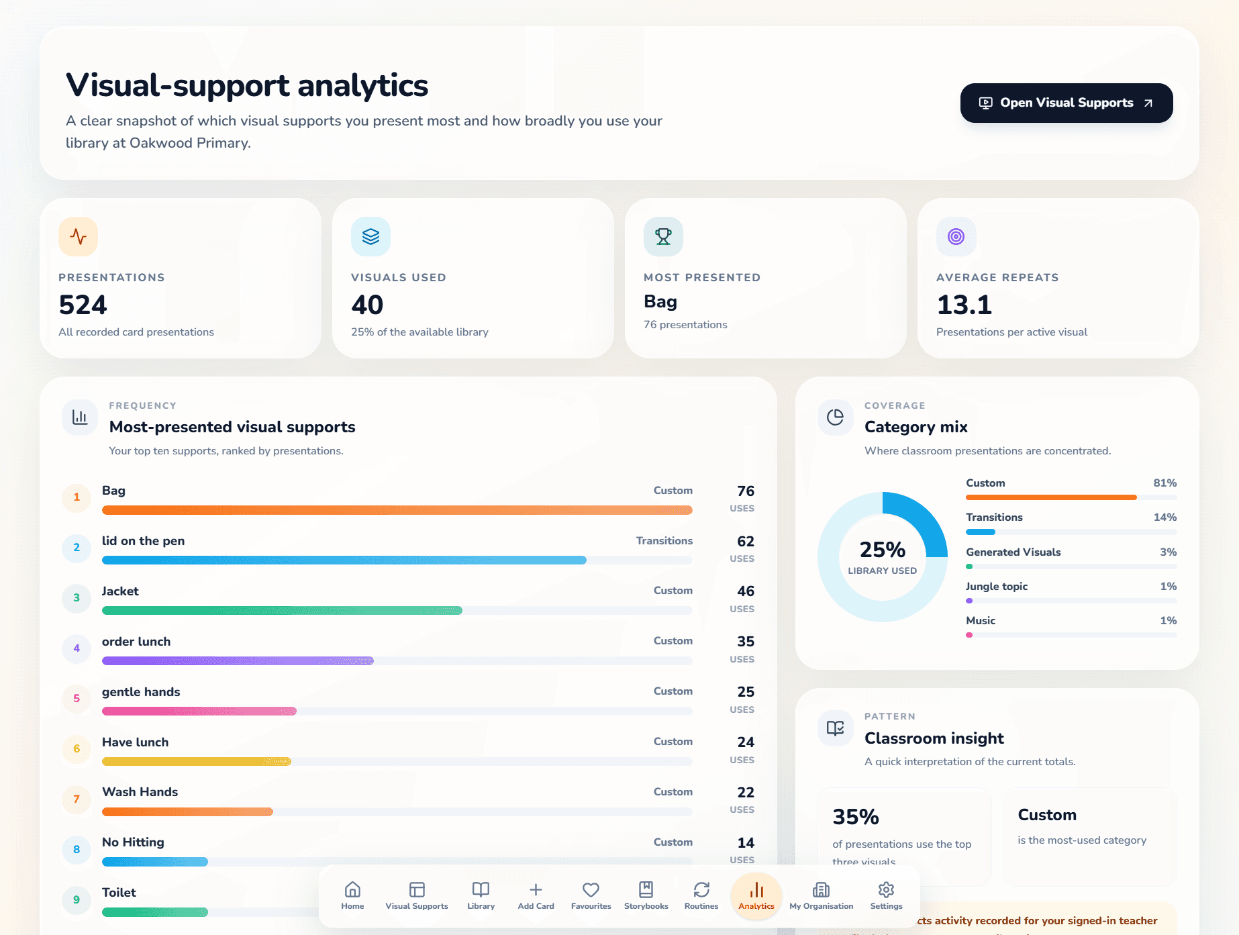Click the '13.1' average repeats value
This screenshot has height=935, width=1239.
964,305
